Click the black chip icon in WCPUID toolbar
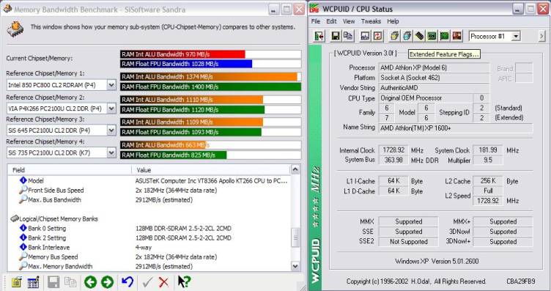Screen dimensions: 551x291 pyautogui.click(x=419, y=36)
